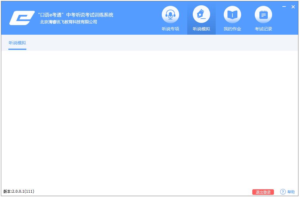The width and height of the screenshot is (300, 197).
Task: Switch to the 听说模拟 sub-tab
Action: pos(17,43)
